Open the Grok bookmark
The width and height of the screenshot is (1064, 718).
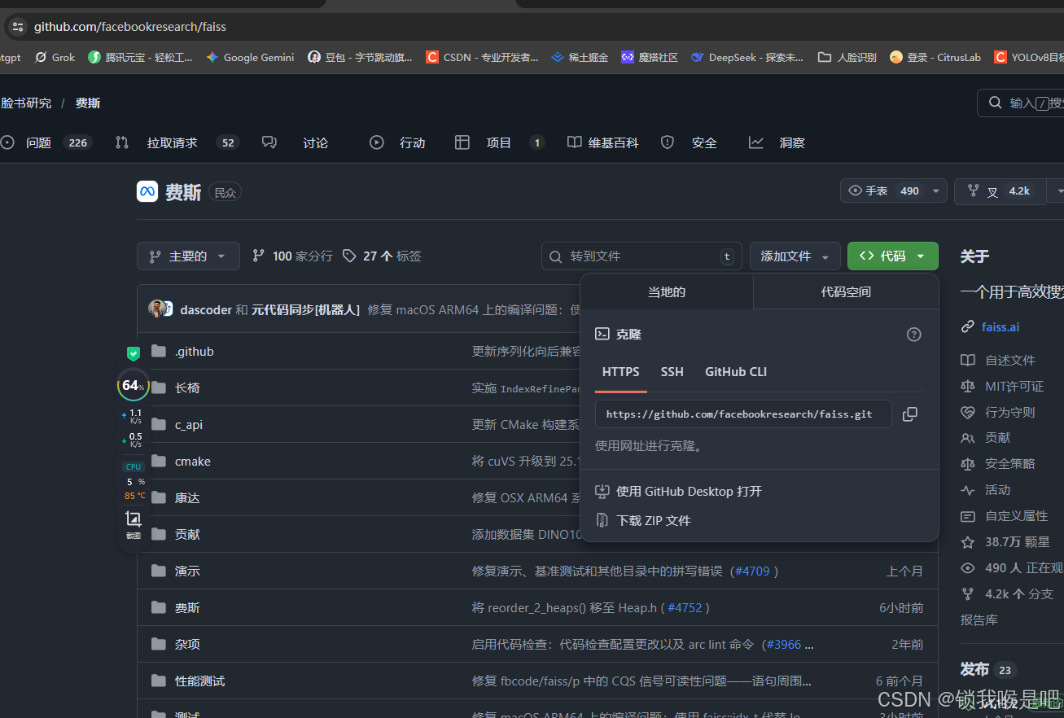[x=55, y=58]
